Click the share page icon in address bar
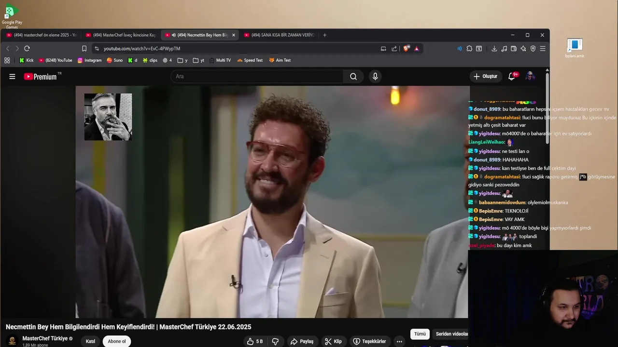The height and width of the screenshot is (347, 618). pyautogui.click(x=394, y=49)
